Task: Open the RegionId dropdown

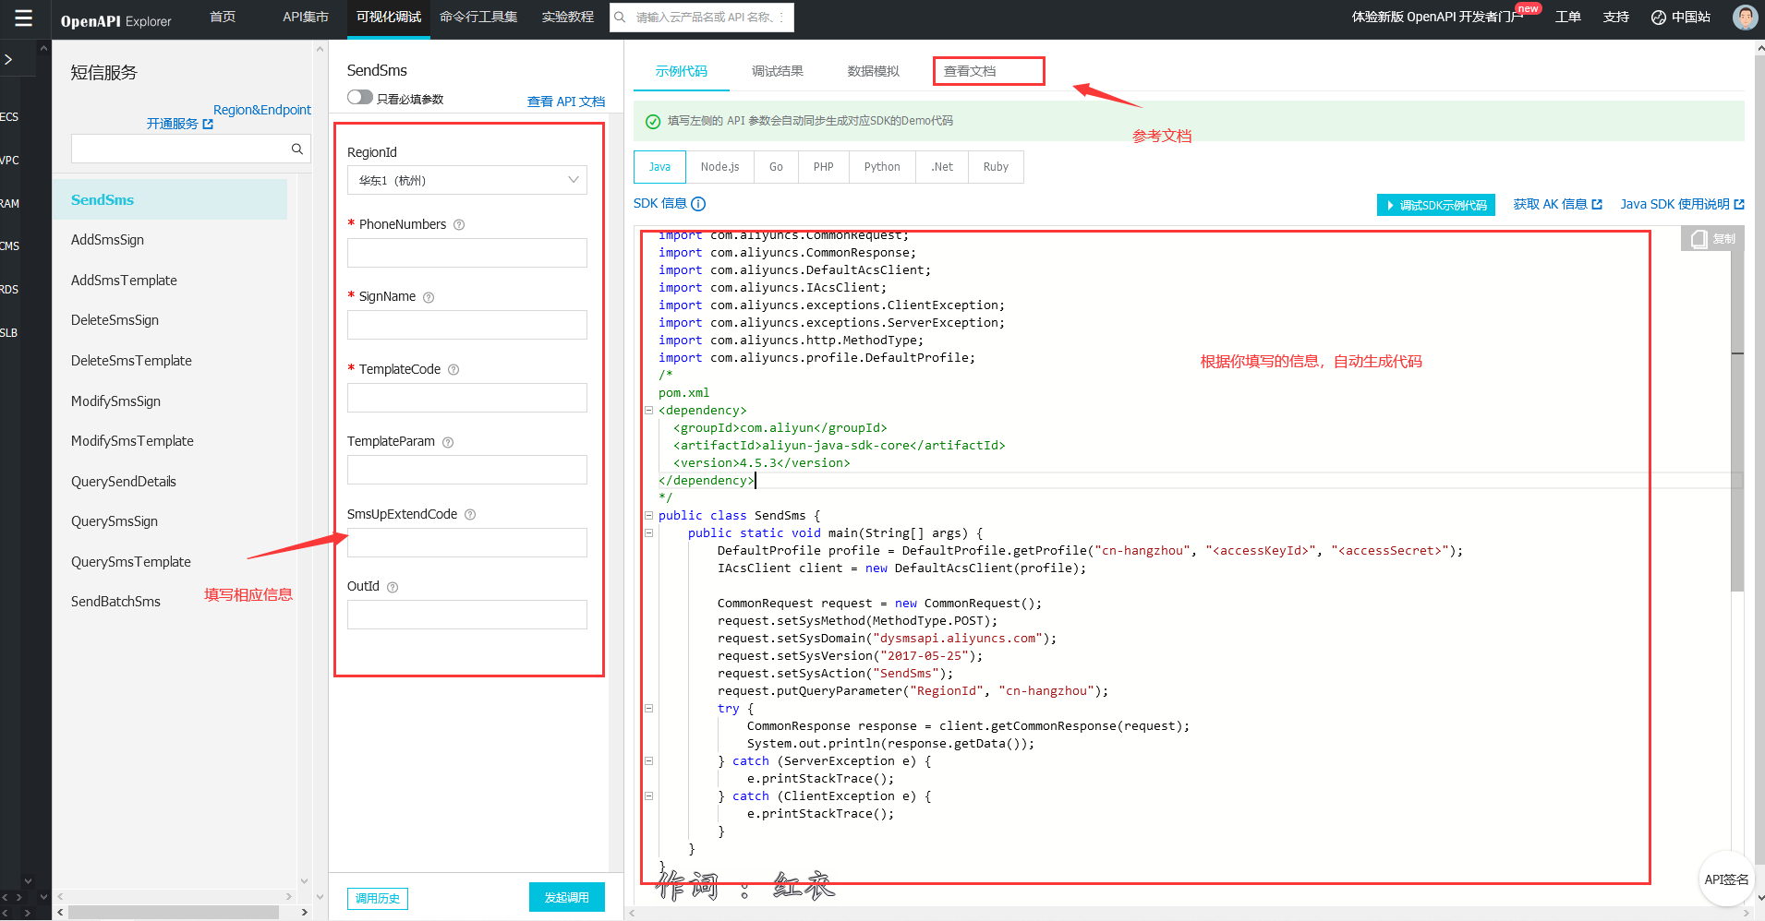Action: 467,180
